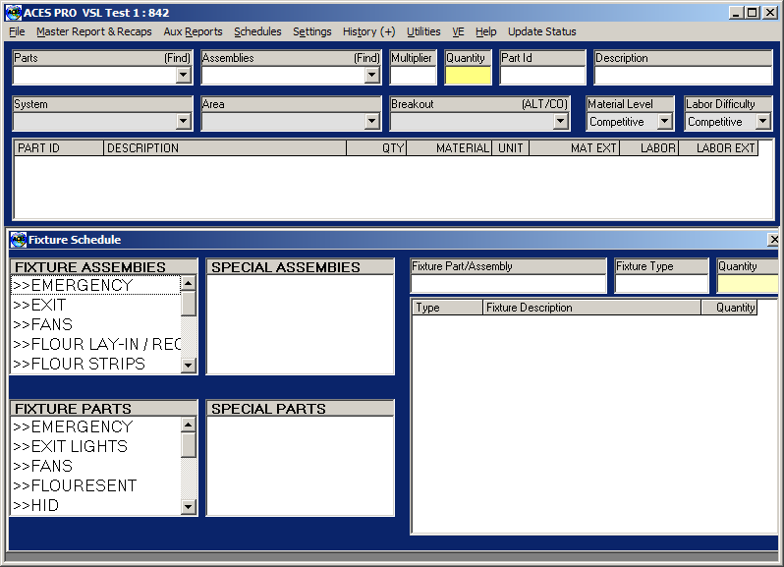The width and height of the screenshot is (784, 567).
Task: Click the QTY column header
Action: click(376, 148)
